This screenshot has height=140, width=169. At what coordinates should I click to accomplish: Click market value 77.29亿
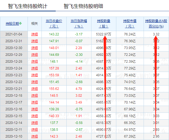pos(130,68)
